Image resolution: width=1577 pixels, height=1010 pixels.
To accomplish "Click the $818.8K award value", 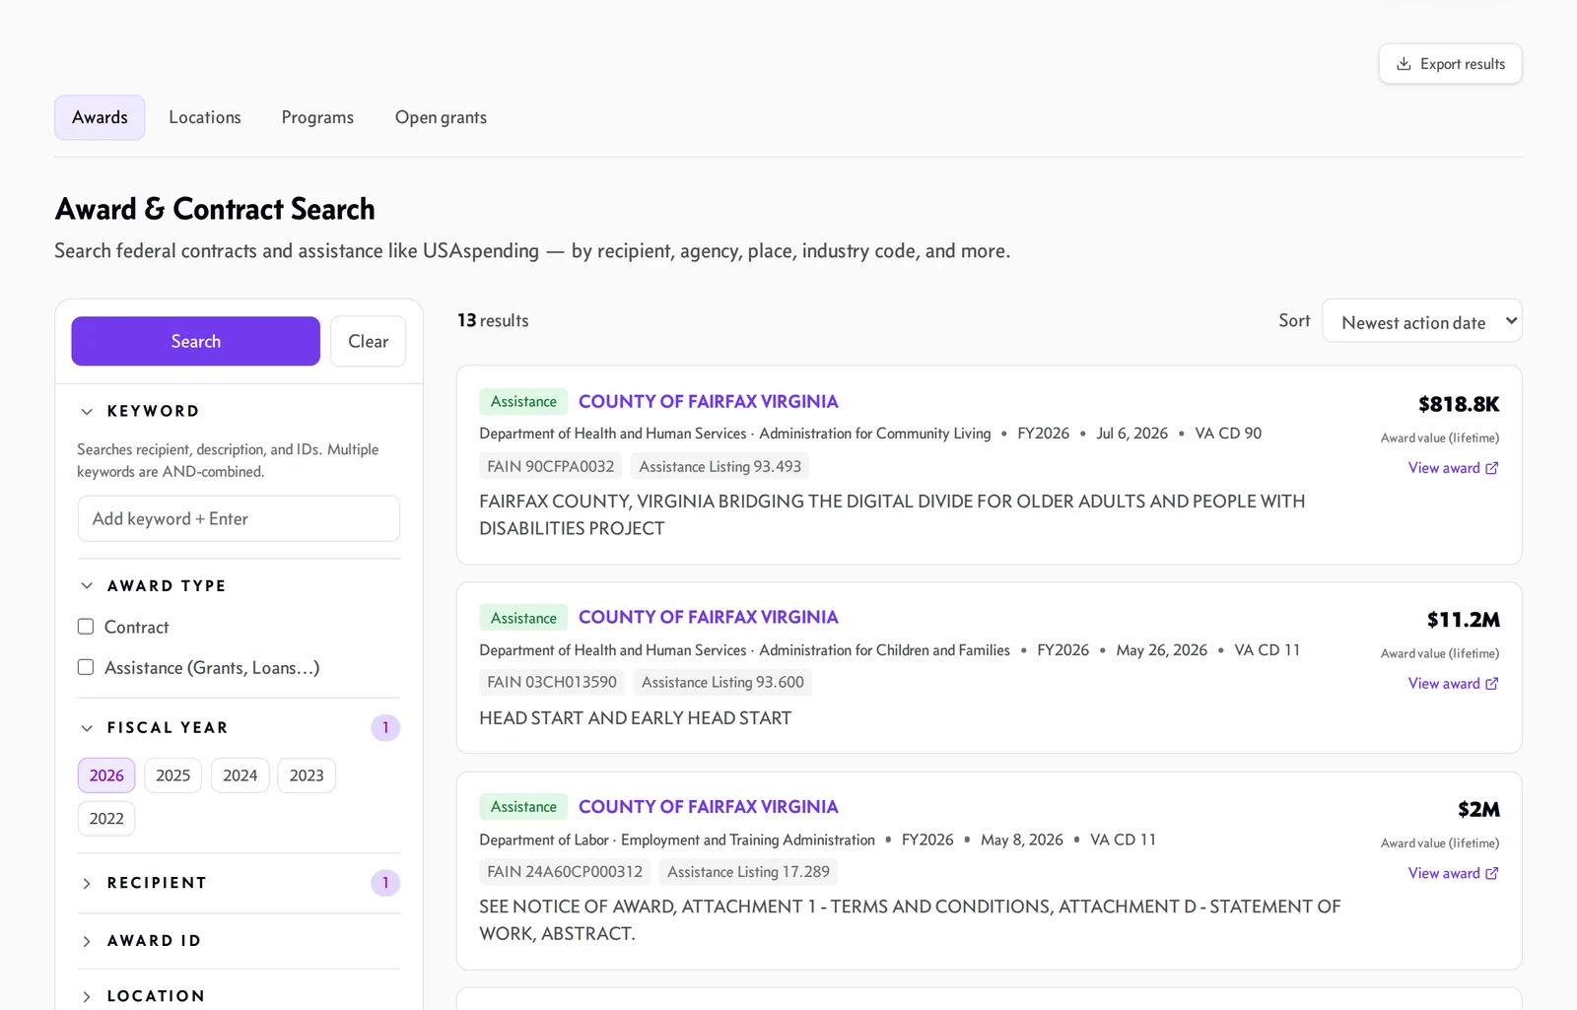I will 1459,404.
